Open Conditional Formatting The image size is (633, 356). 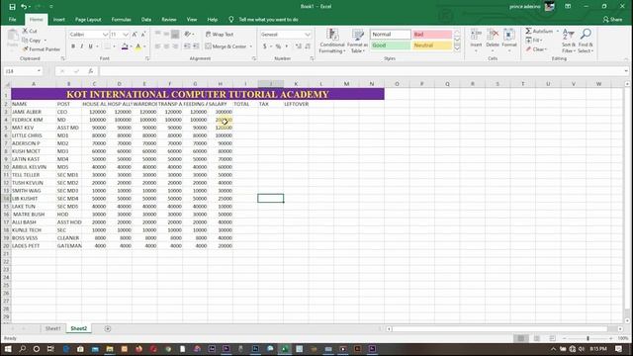[332, 41]
